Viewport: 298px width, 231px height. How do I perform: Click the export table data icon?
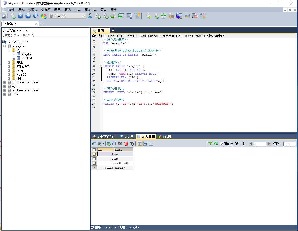[x=94, y=144]
